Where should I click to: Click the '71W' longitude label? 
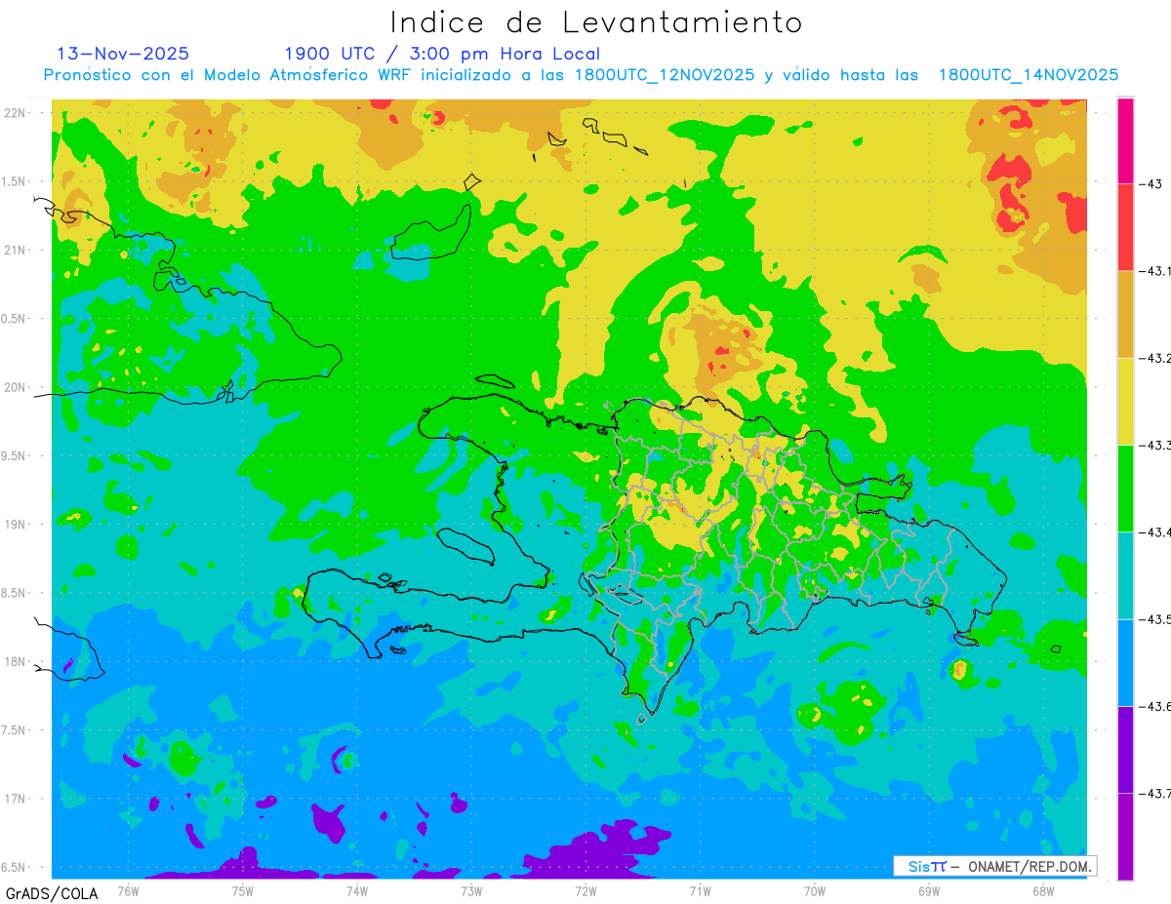tap(700, 891)
